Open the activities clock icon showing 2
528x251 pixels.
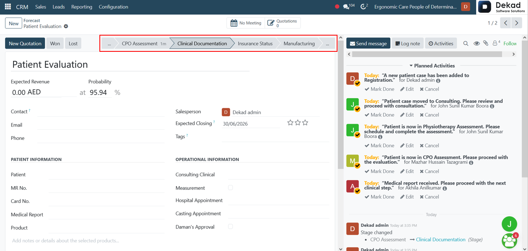tap(364, 7)
